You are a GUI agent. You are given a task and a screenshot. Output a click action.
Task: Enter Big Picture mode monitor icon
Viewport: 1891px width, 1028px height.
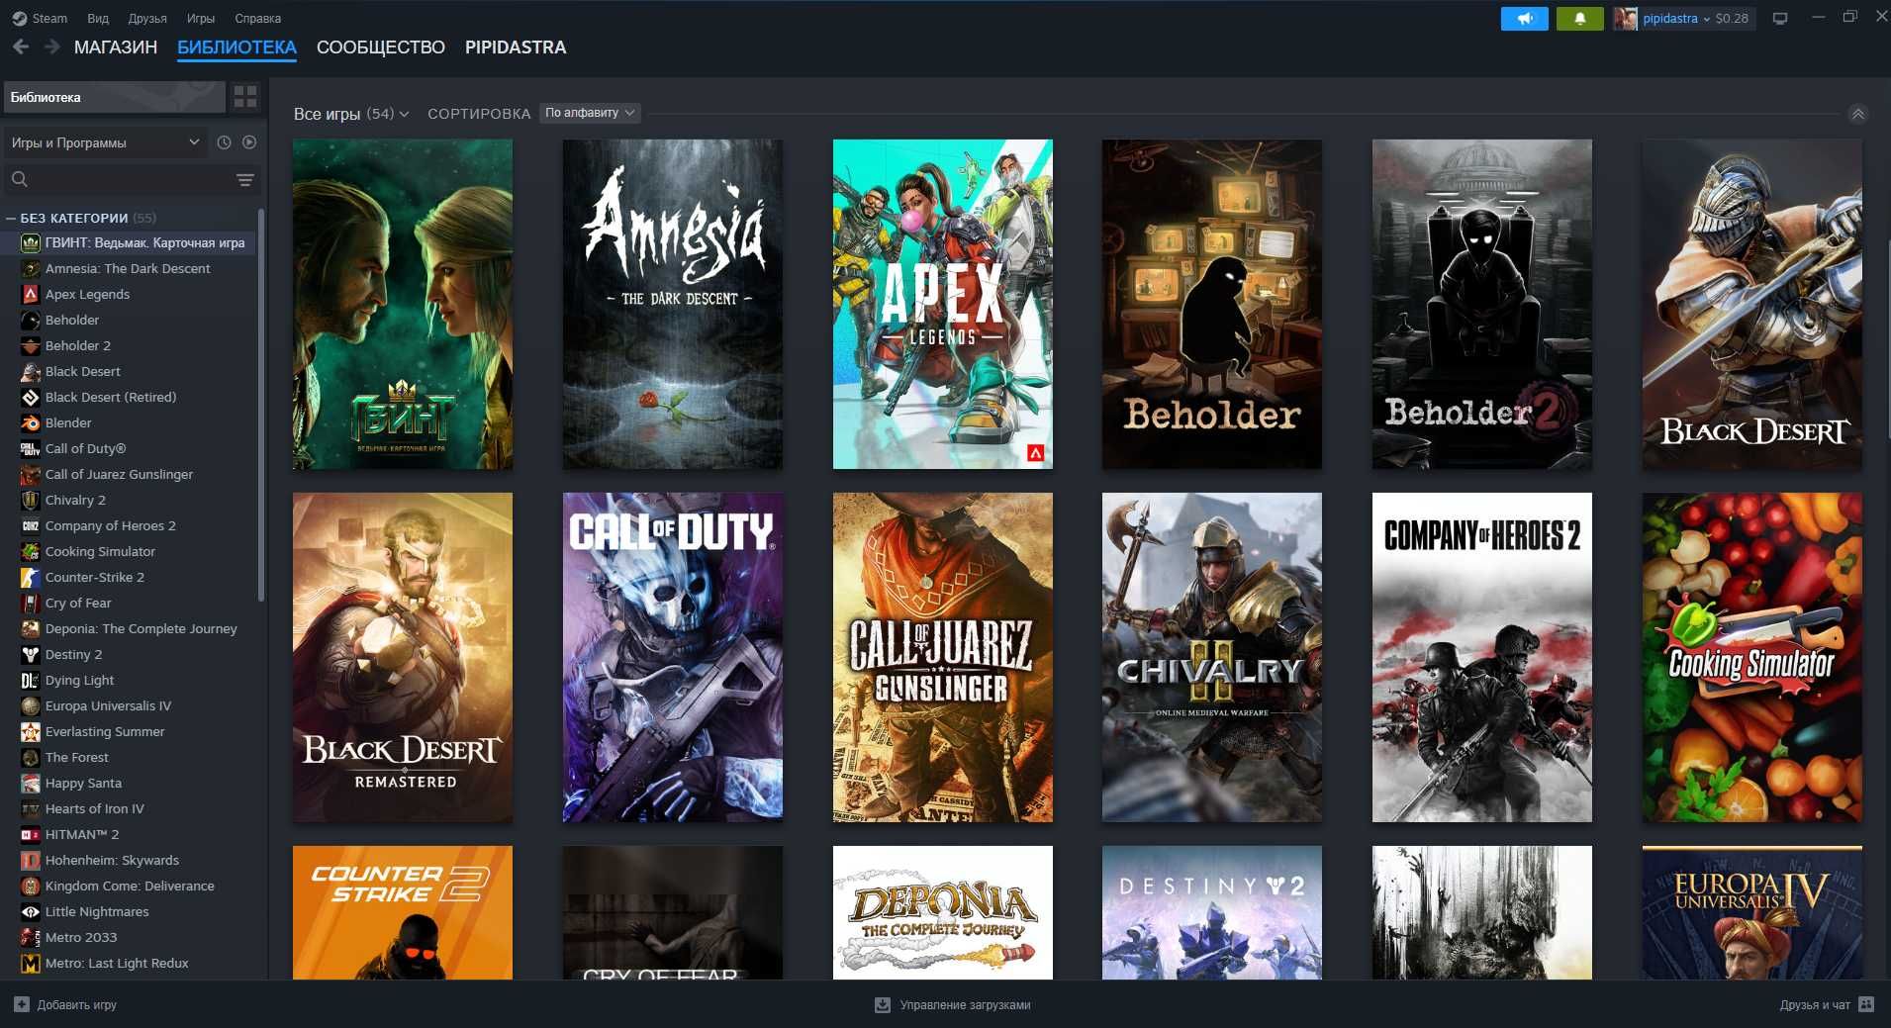[1780, 18]
